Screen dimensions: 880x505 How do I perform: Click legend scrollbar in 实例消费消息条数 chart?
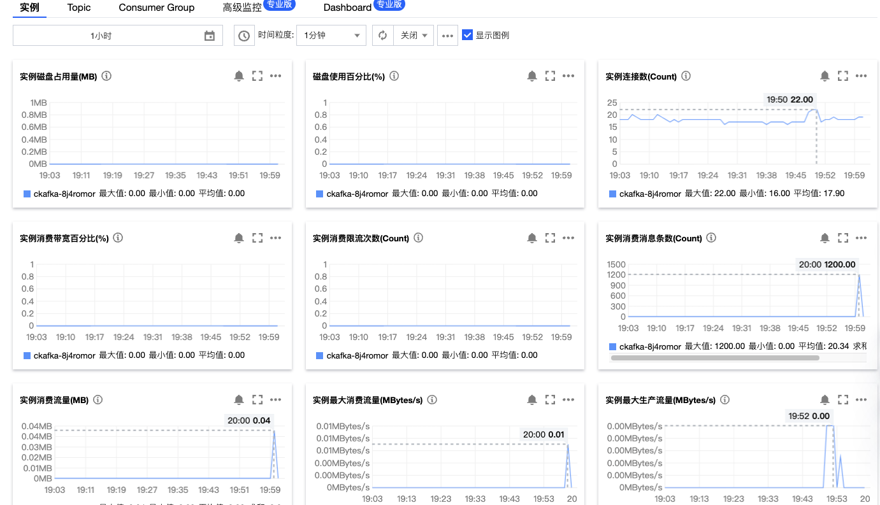click(715, 358)
